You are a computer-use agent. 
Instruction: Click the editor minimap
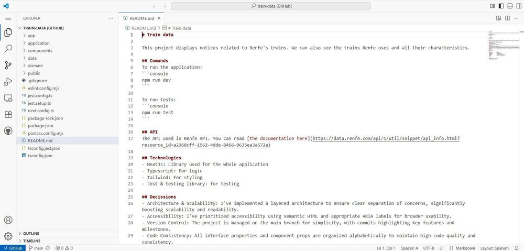[x=505, y=45]
